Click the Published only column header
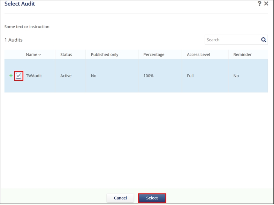 click(105, 54)
